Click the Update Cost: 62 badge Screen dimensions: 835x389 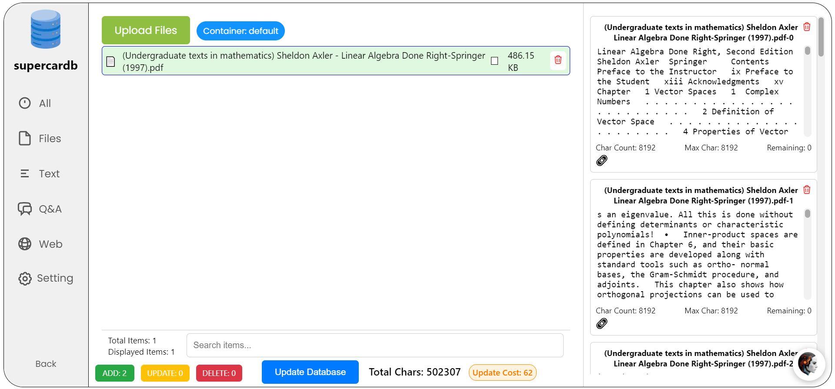[x=502, y=372]
